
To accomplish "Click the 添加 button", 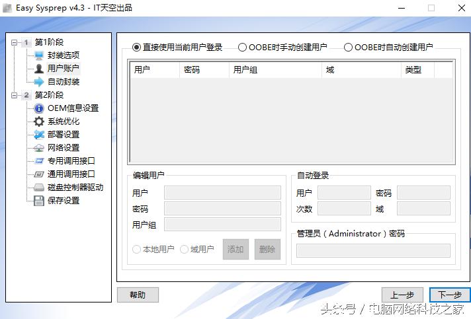I will point(235,249).
